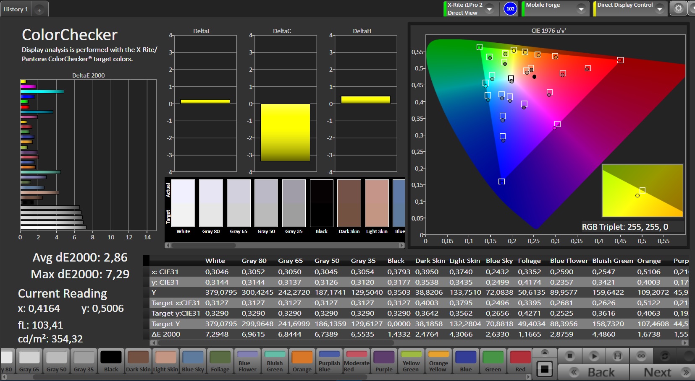Click the continuous read infinity icon
Viewport: 695px width, 381px height.
641,356
